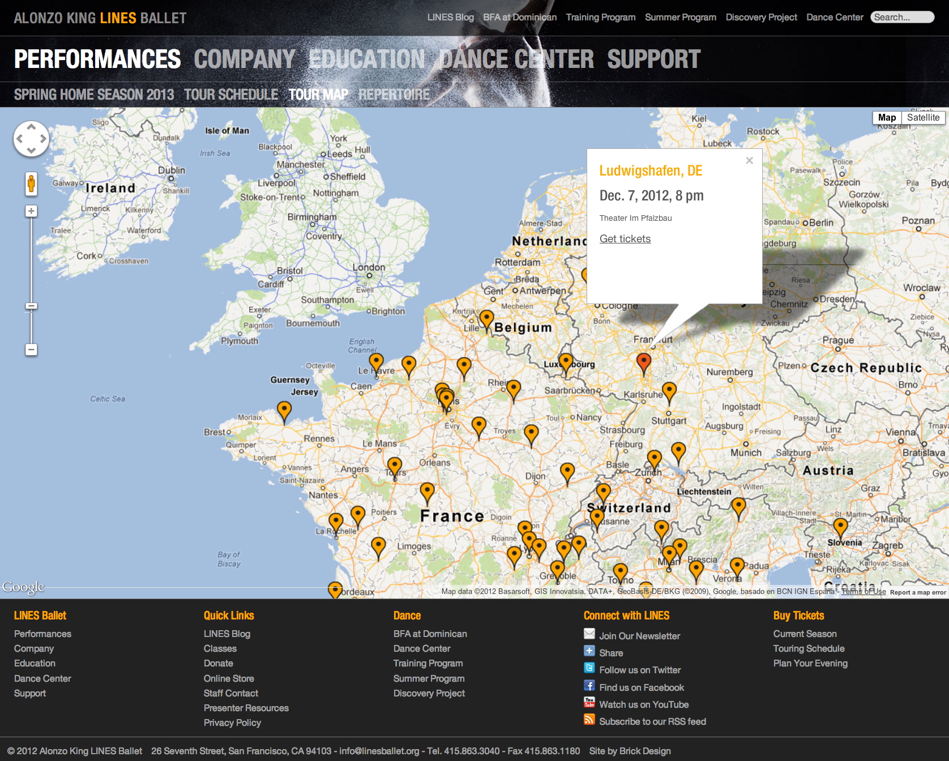Click the marker near Slovenia
Image resolution: width=949 pixels, height=761 pixels.
click(840, 529)
